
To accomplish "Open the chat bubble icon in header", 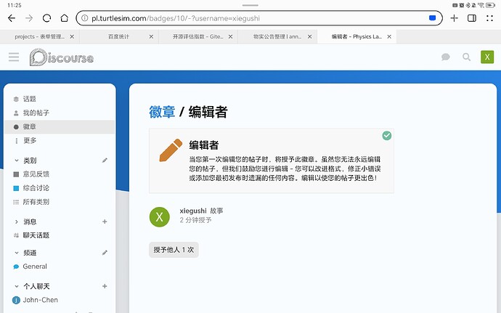I will (x=446, y=57).
